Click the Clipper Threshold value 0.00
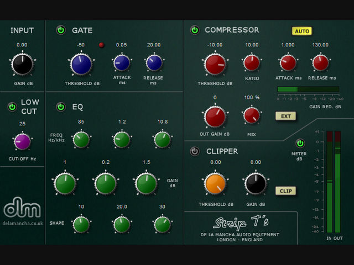The height and width of the screenshot is (265, 354). pyautogui.click(x=216, y=162)
